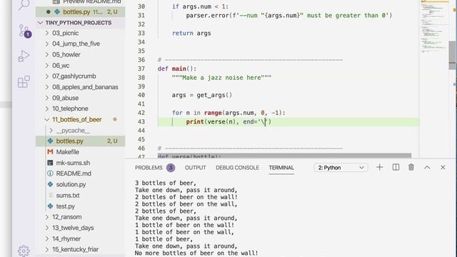
Task: Expand the 10_telephone folder
Action: pyautogui.click(x=47, y=109)
